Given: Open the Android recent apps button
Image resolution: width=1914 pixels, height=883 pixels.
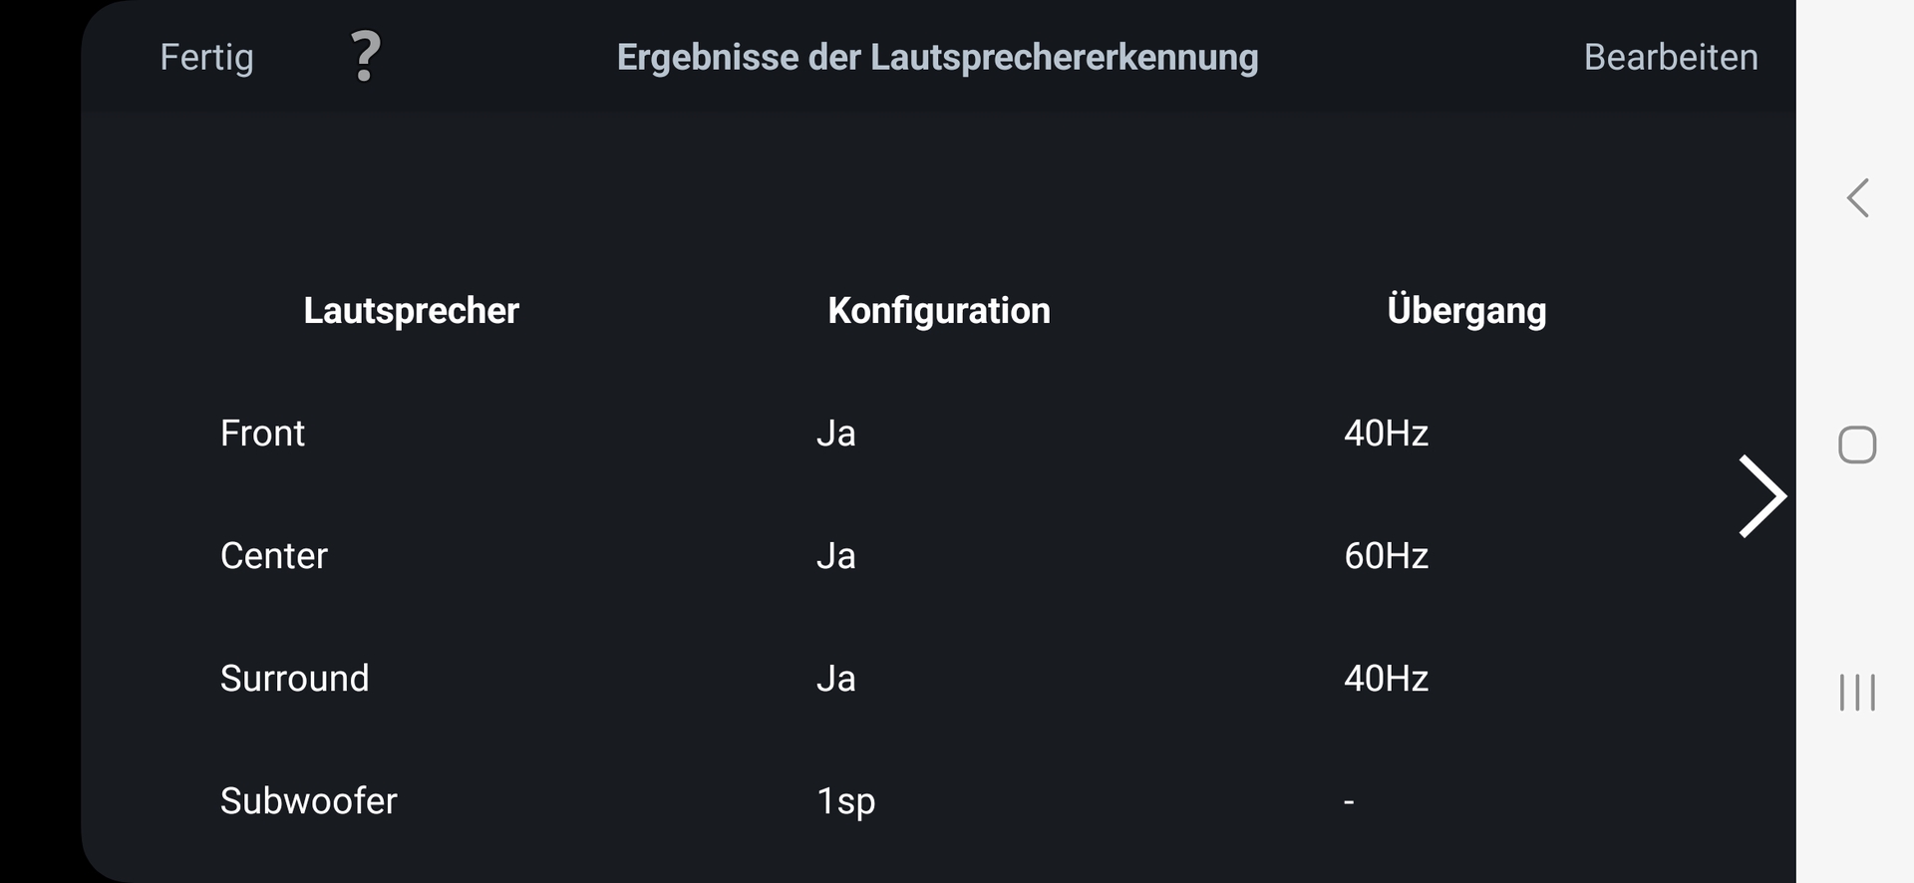Looking at the screenshot, I should coord(1857,693).
